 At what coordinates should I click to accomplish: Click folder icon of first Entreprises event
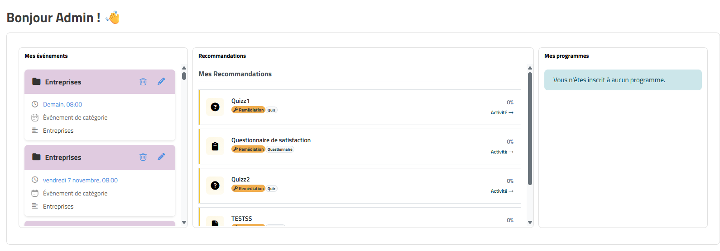(37, 82)
